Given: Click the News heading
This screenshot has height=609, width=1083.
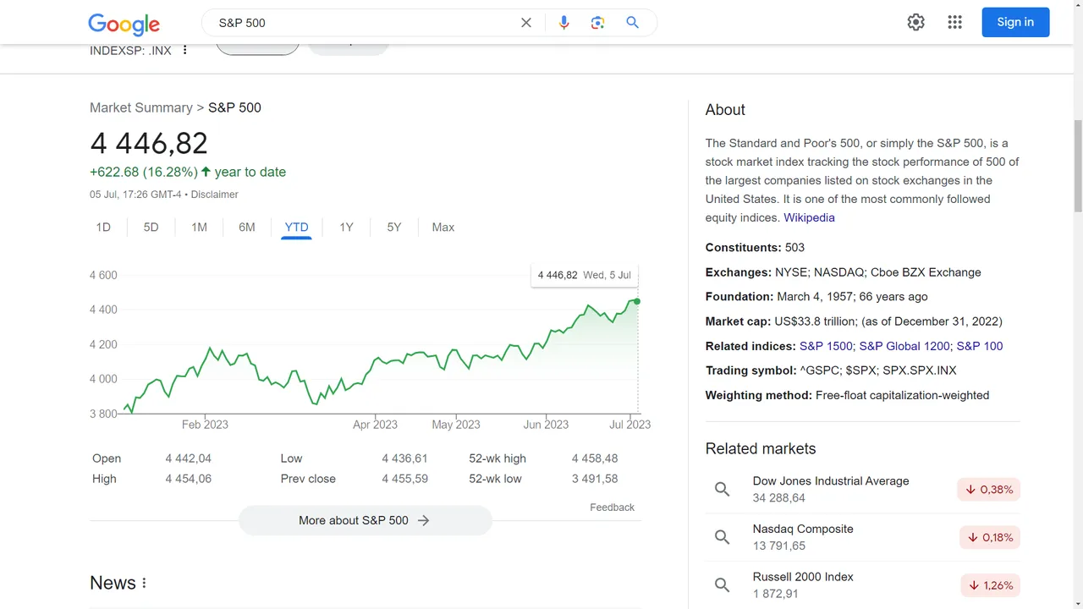Looking at the screenshot, I should tap(113, 584).
